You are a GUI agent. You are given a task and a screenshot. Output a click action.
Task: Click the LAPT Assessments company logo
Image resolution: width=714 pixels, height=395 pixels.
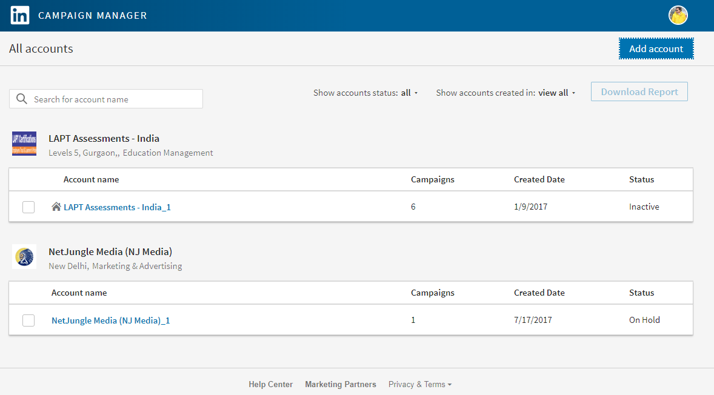pos(24,144)
